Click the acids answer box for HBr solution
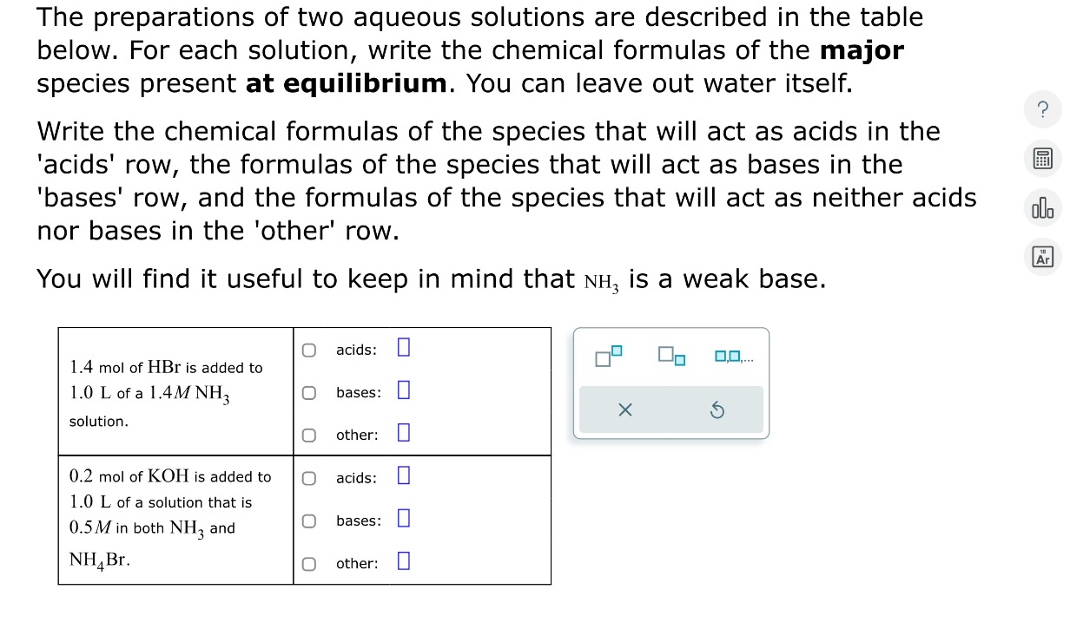Image resolution: width=1070 pixels, height=629 pixels. 402,348
